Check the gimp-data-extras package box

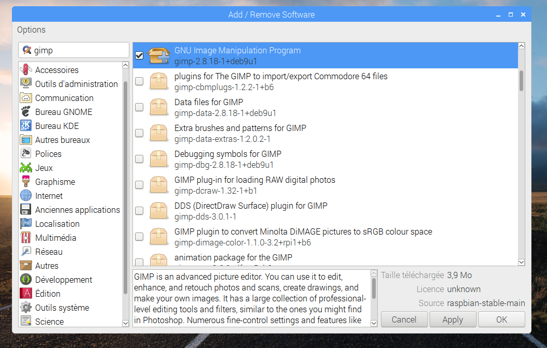point(139,133)
